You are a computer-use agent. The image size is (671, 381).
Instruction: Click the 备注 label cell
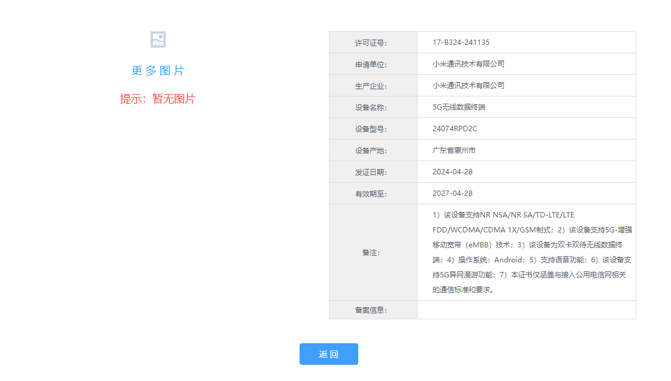point(373,252)
